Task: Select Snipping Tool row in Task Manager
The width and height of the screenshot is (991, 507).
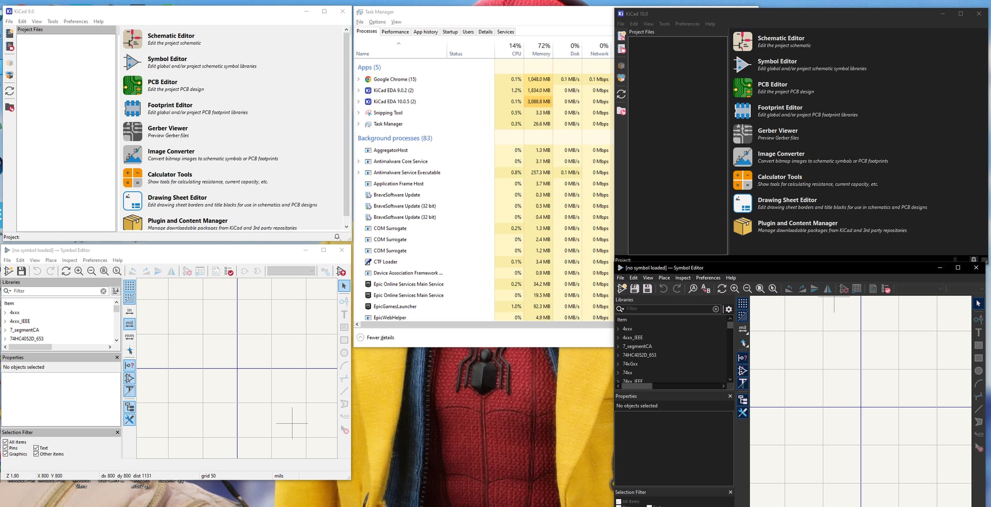Action: (x=484, y=113)
